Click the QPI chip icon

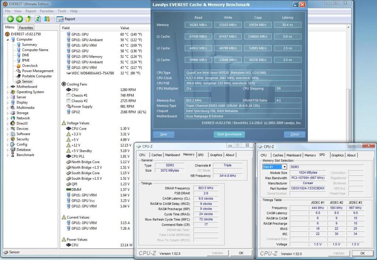pos(68,184)
